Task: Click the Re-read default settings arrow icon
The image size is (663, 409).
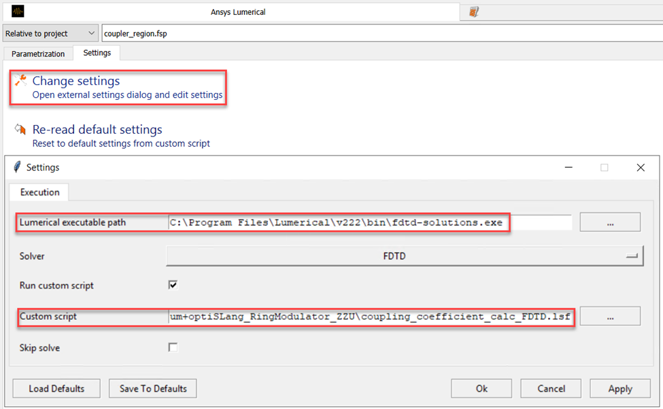Action: click(x=20, y=129)
